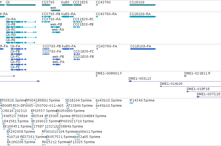
Task: Select the CG18109-RA transcript bar
Action: pos(143,17)
